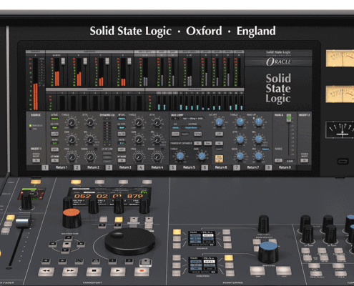Viewport: 354px width, 286px height.
Task: Click the Oracle logo on the screen
Action: tap(278, 62)
